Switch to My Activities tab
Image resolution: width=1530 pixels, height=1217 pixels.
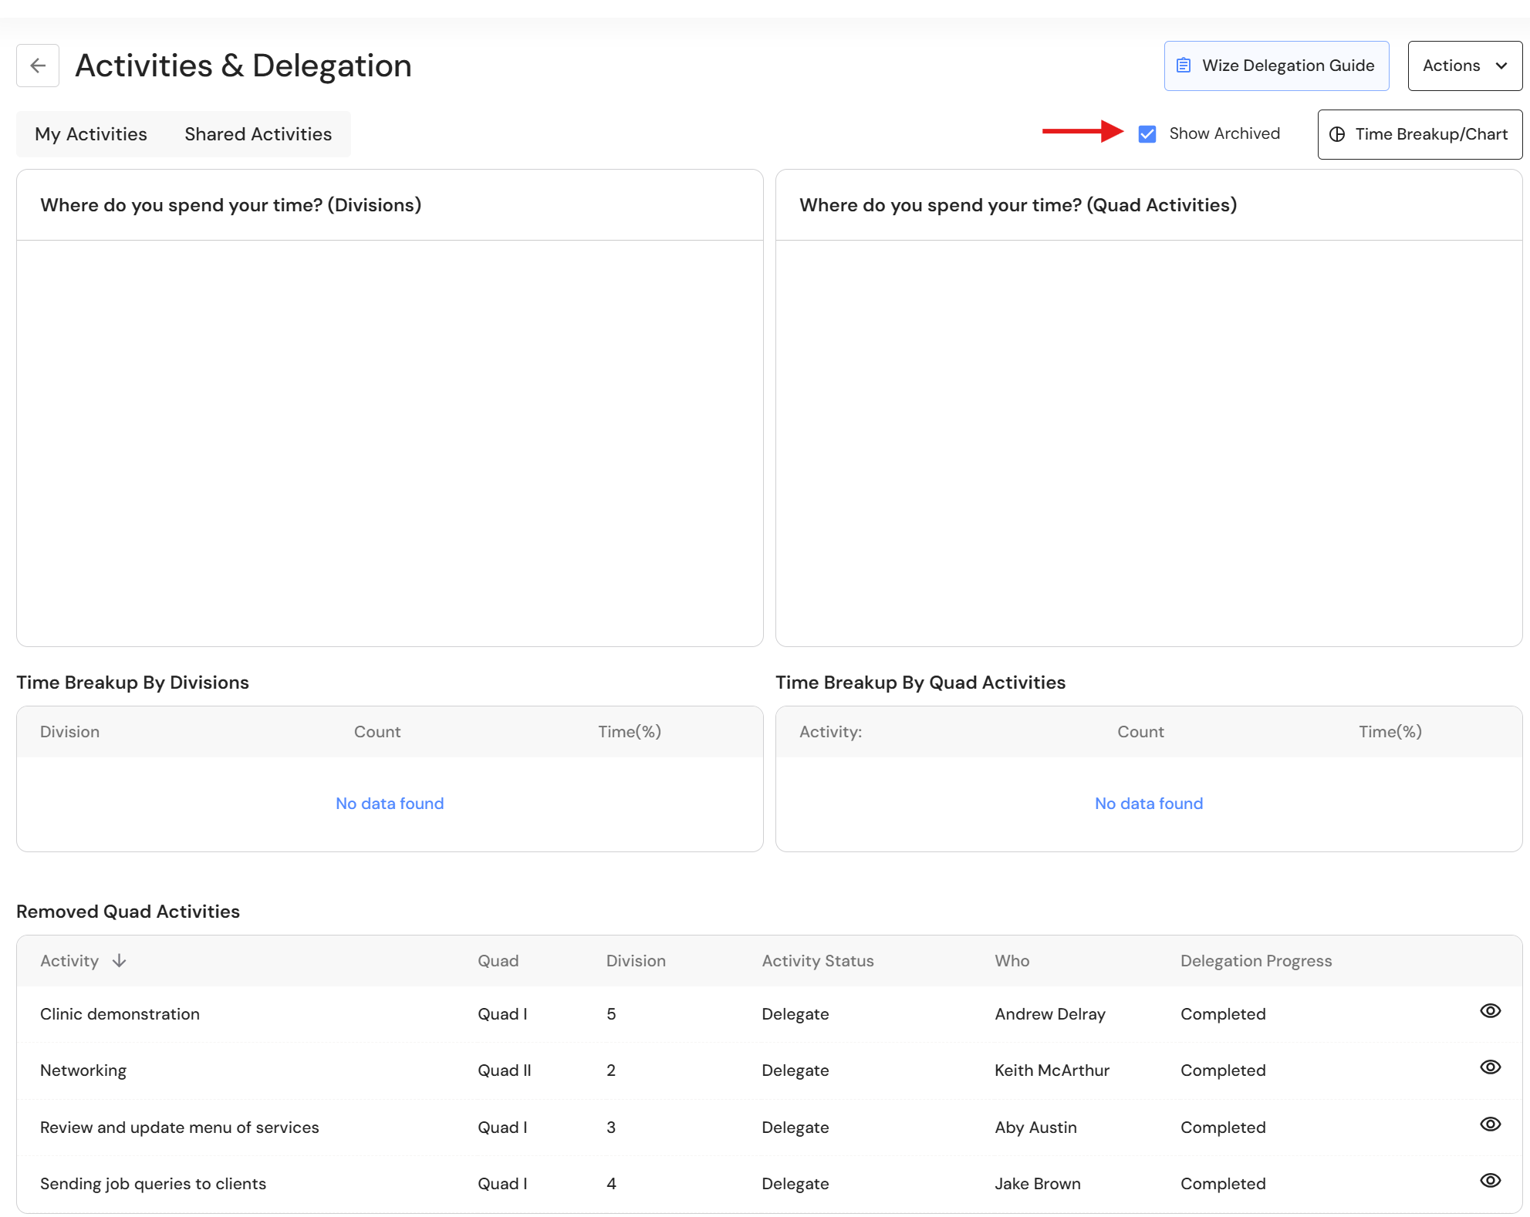tap(91, 134)
